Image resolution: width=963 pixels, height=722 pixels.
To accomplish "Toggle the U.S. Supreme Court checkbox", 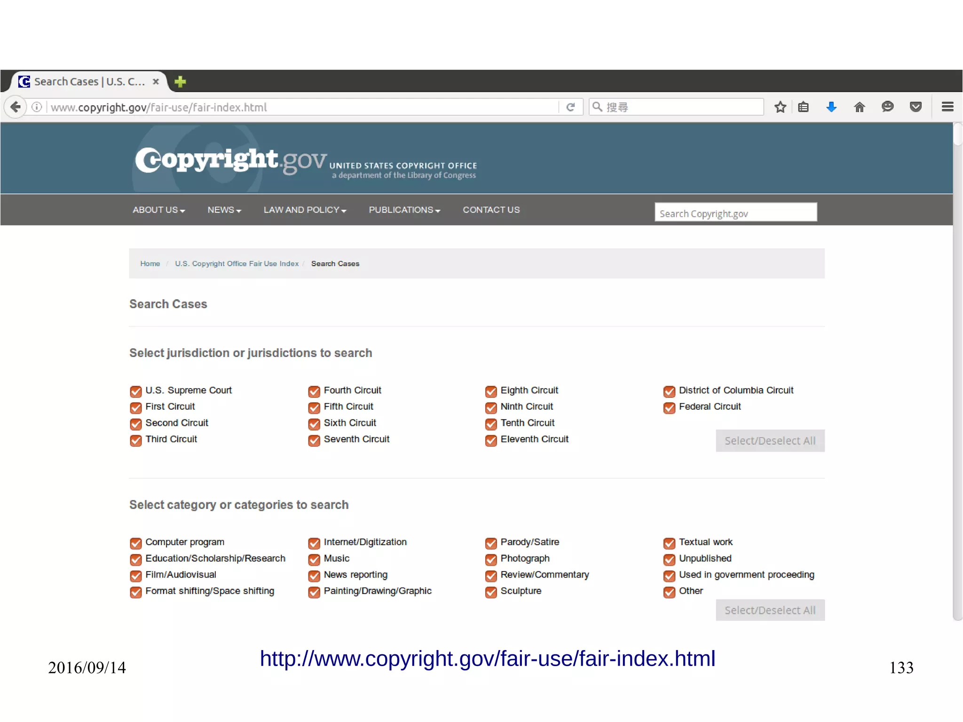I will [136, 391].
